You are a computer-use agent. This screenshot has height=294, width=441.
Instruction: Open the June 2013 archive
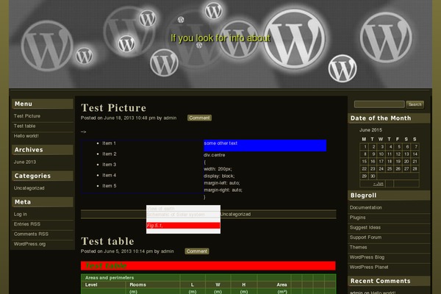tap(25, 162)
